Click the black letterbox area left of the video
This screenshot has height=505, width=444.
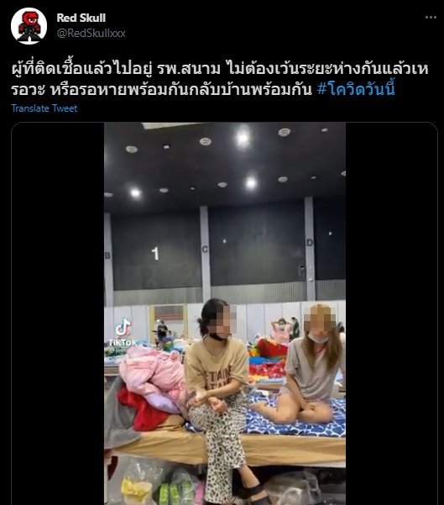(58, 313)
